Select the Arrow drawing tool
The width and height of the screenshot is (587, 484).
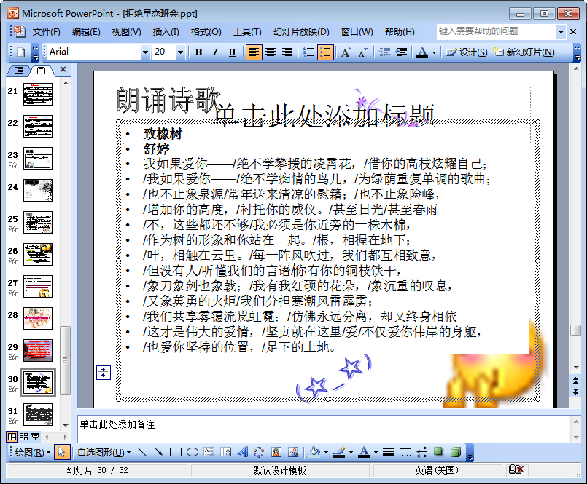[158, 452]
